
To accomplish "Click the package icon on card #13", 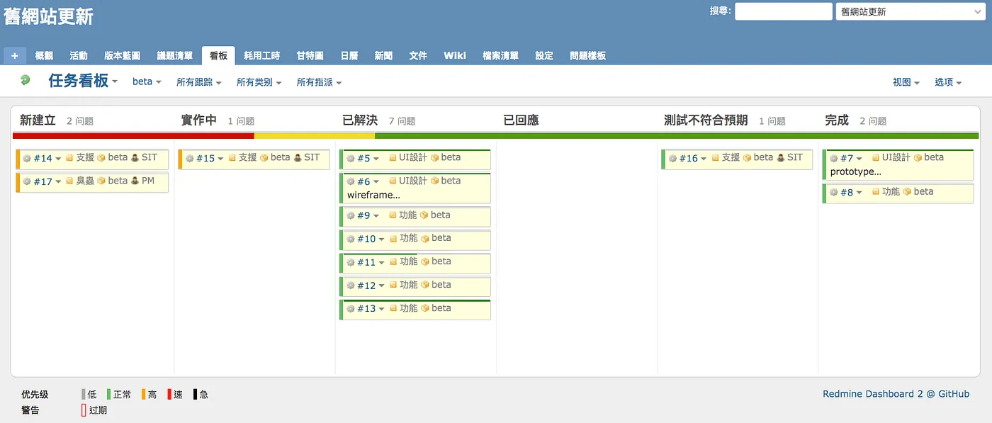I will tap(425, 309).
